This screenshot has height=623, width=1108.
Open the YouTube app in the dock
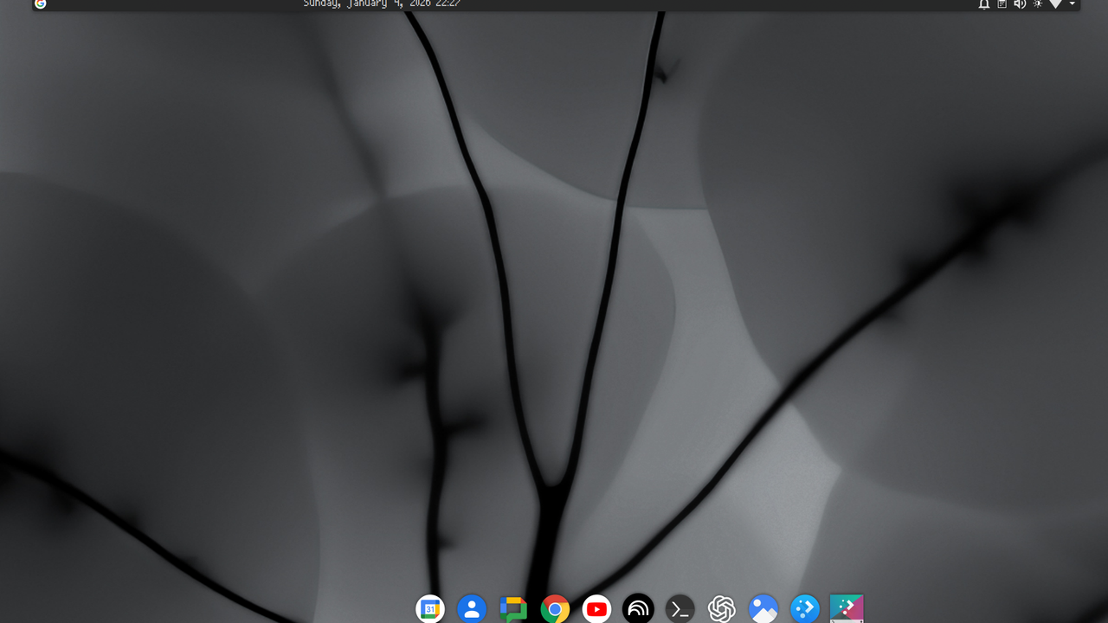coord(596,608)
